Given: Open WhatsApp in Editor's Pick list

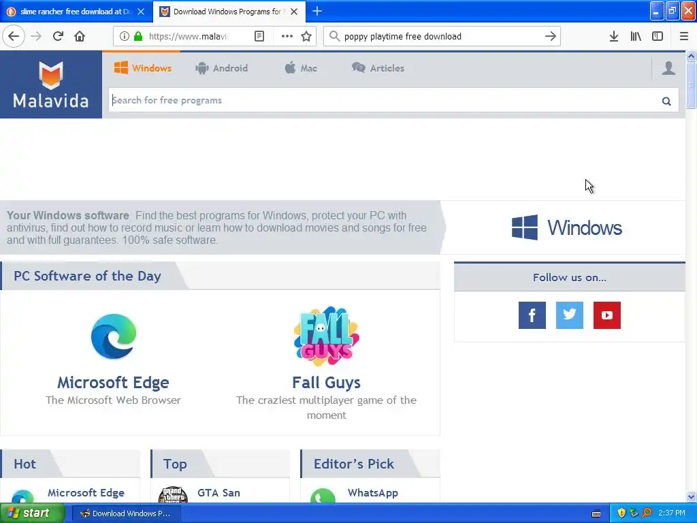Looking at the screenshot, I should [372, 493].
